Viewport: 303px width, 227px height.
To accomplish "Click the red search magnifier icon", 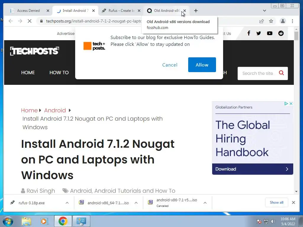I will (x=281, y=73).
